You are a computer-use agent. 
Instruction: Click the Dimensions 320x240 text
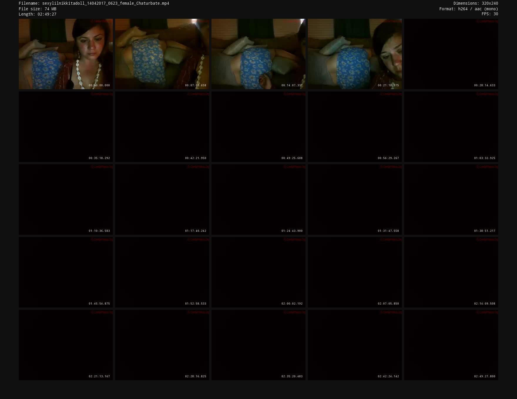pyautogui.click(x=476, y=4)
